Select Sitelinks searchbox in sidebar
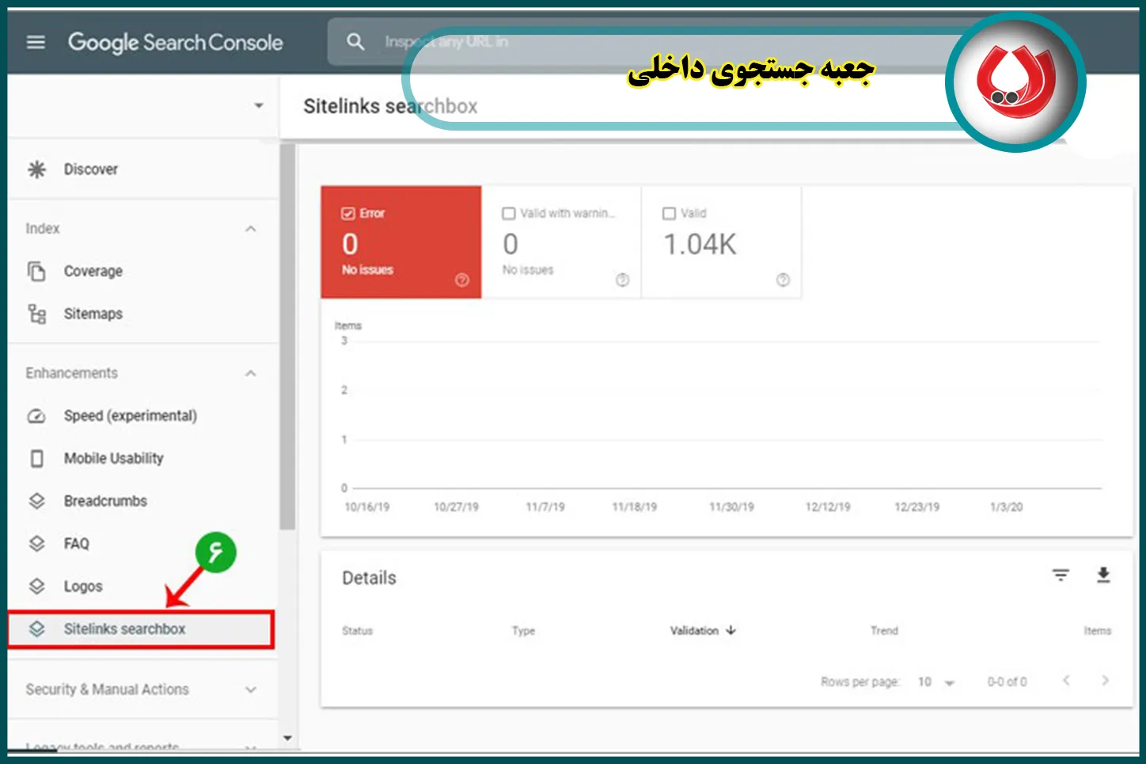This screenshot has height=764, width=1146. (x=141, y=629)
